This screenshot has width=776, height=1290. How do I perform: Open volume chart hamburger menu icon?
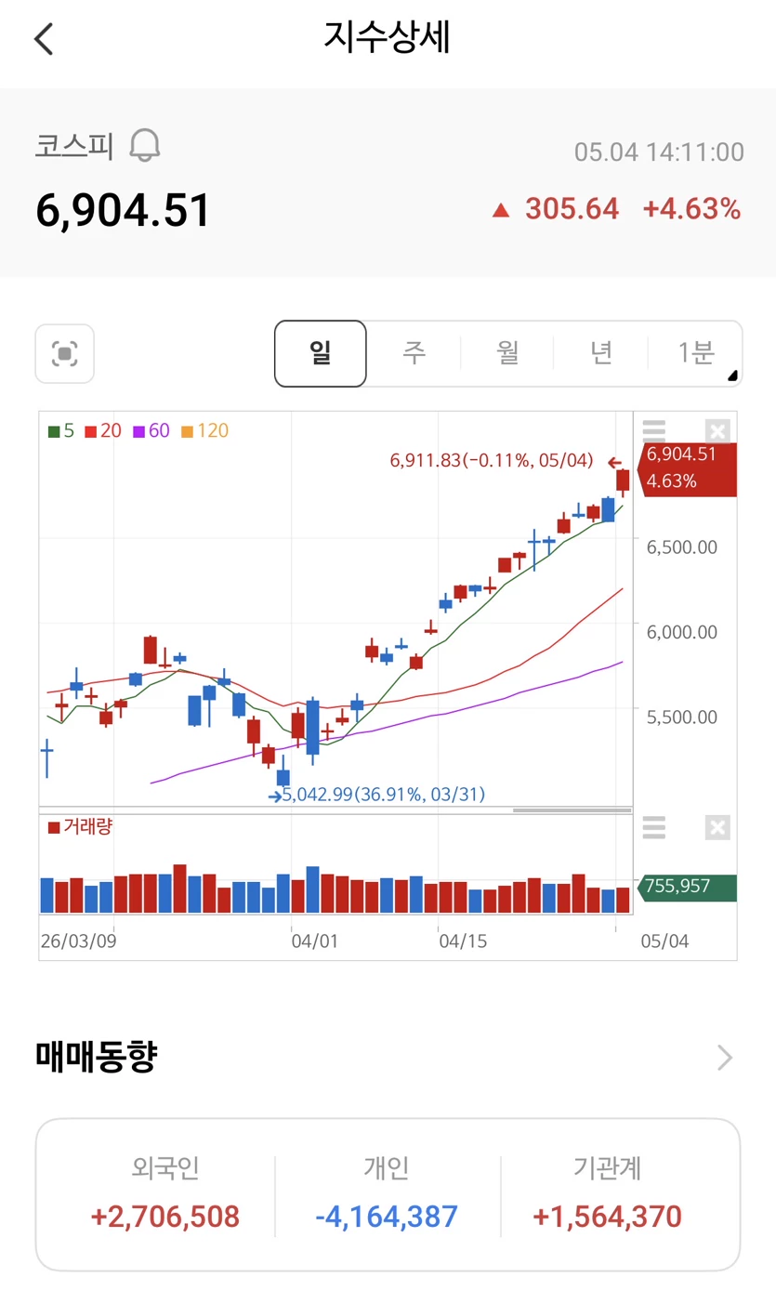tap(654, 827)
